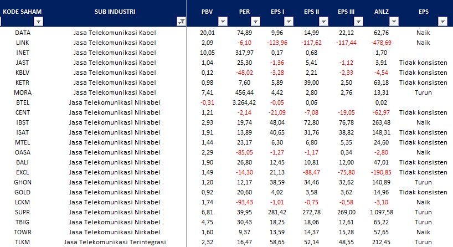Show the ANLZ column filter options

[x=393, y=22]
